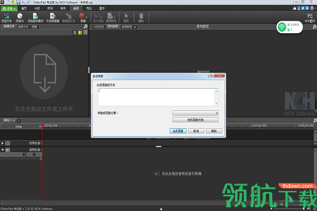Adjust audio track 1 volume slider

pyautogui.click(x=13, y=155)
